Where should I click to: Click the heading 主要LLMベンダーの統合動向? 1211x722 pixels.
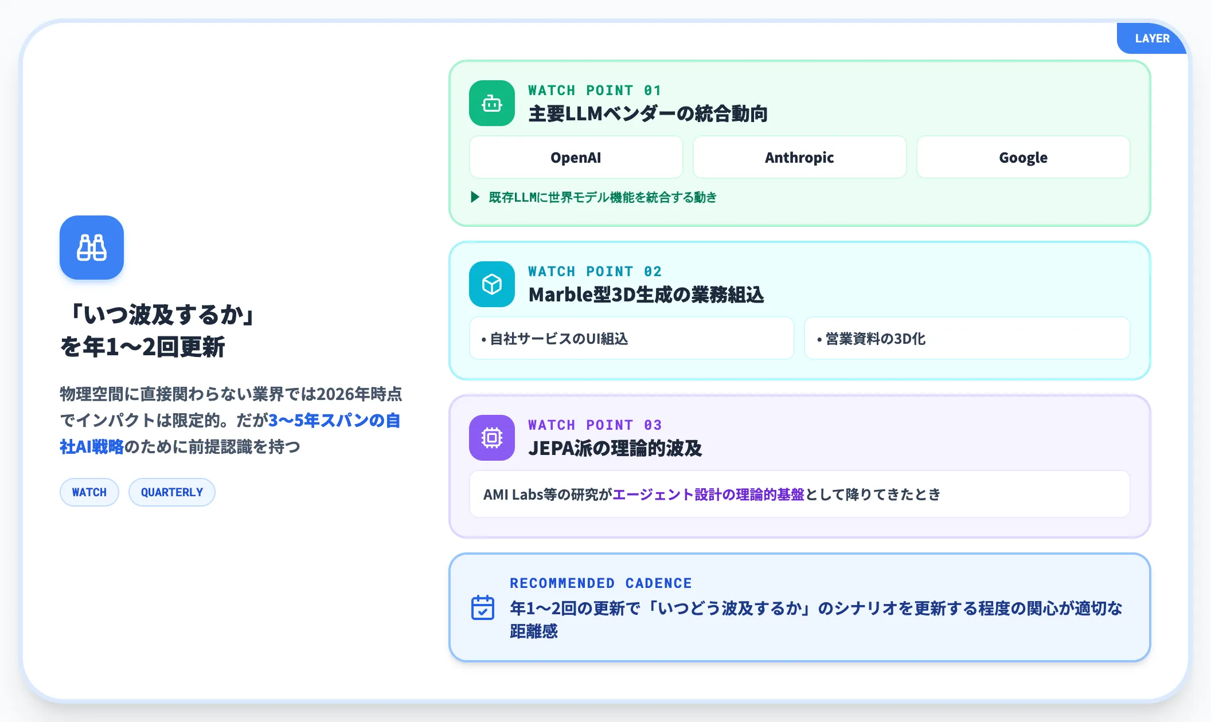pyautogui.click(x=648, y=113)
